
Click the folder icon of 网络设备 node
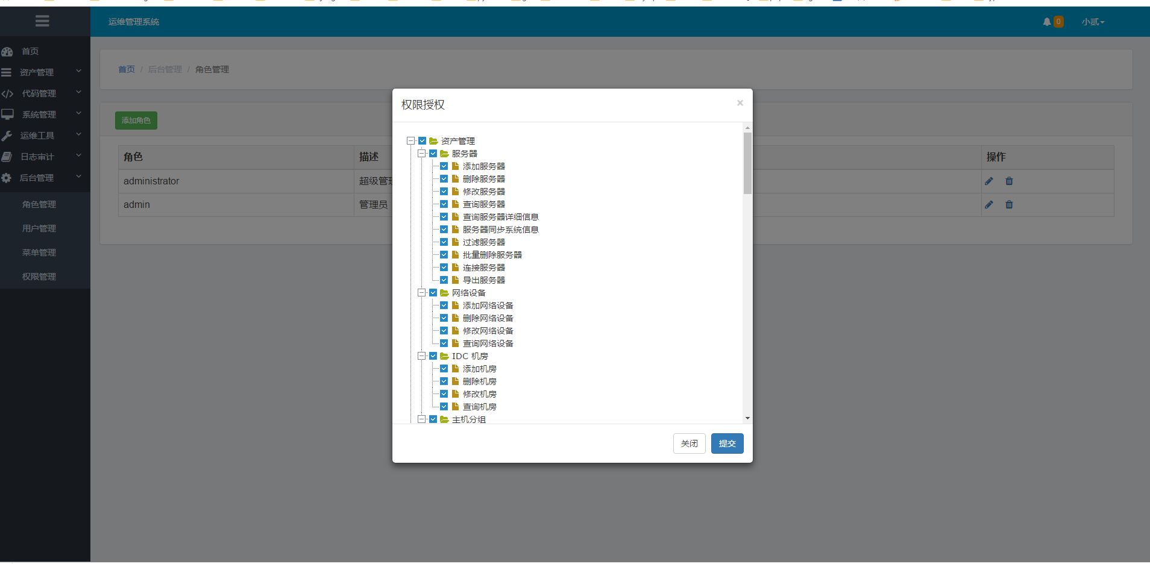pos(444,293)
